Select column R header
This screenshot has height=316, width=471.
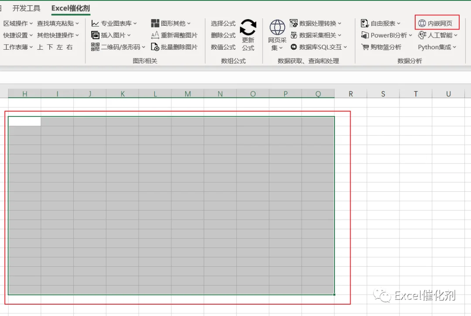click(x=351, y=94)
